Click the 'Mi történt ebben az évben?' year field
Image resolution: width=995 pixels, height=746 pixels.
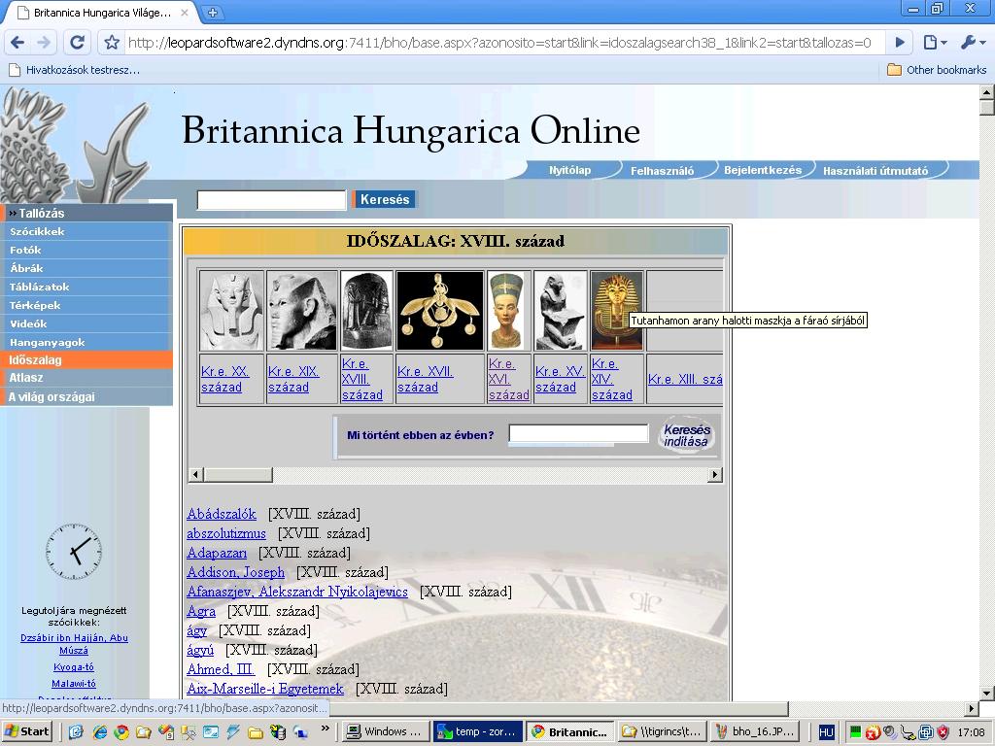(578, 434)
